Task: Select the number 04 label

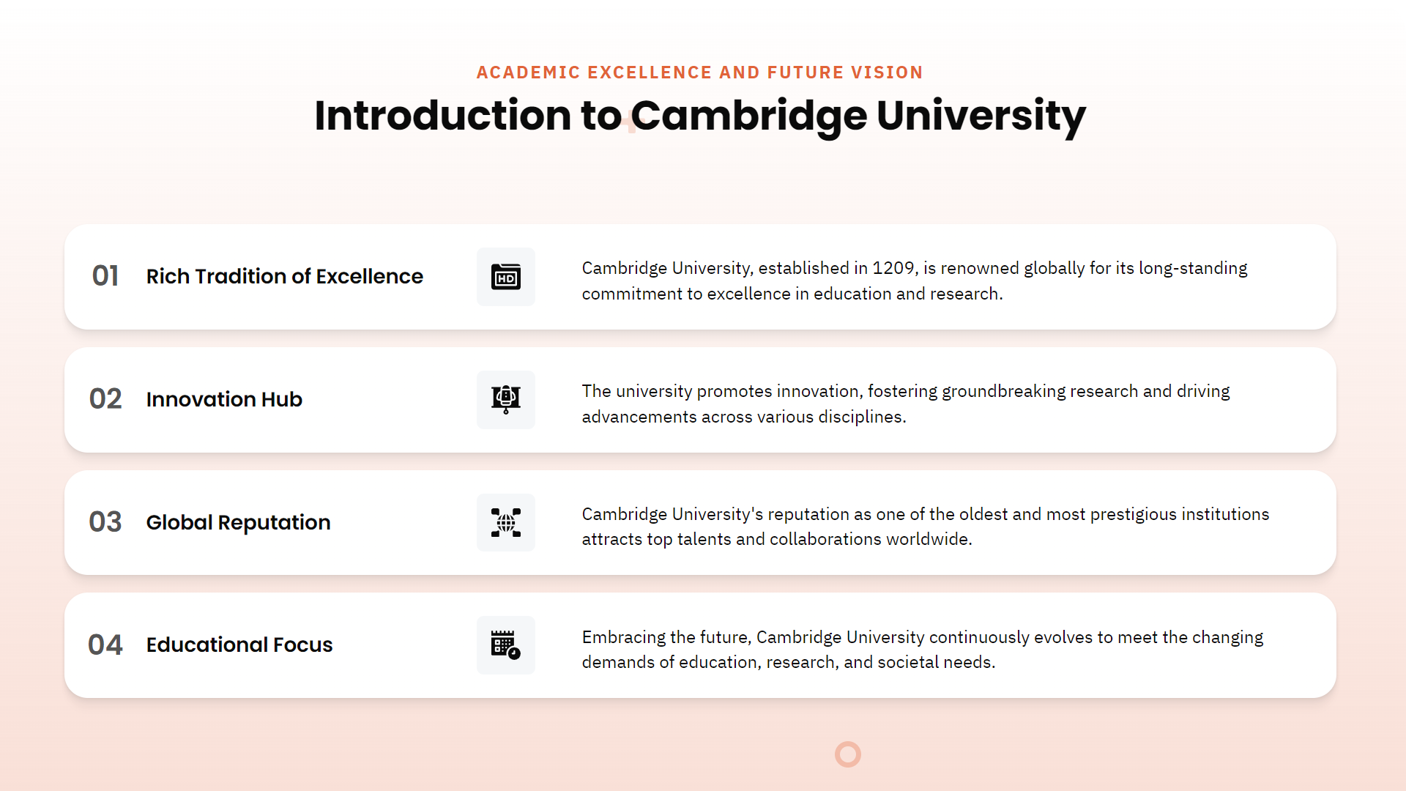Action: click(105, 645)
